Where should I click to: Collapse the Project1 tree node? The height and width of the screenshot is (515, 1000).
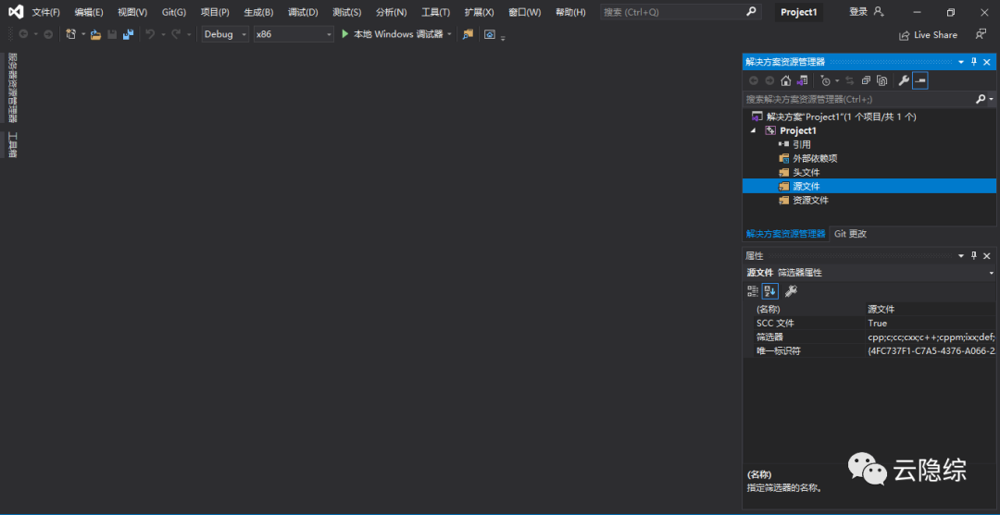click(754, 130)
